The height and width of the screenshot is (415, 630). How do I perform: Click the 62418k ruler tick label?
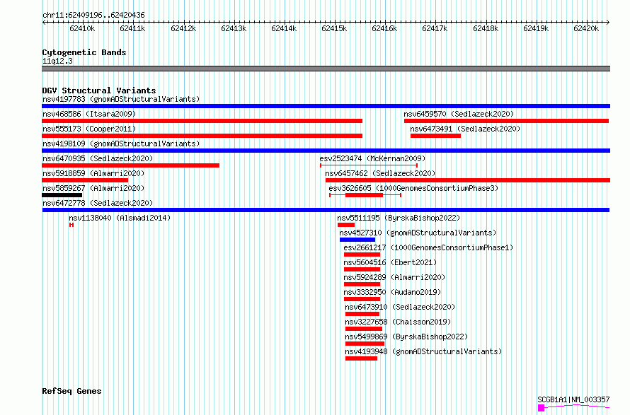486,28
